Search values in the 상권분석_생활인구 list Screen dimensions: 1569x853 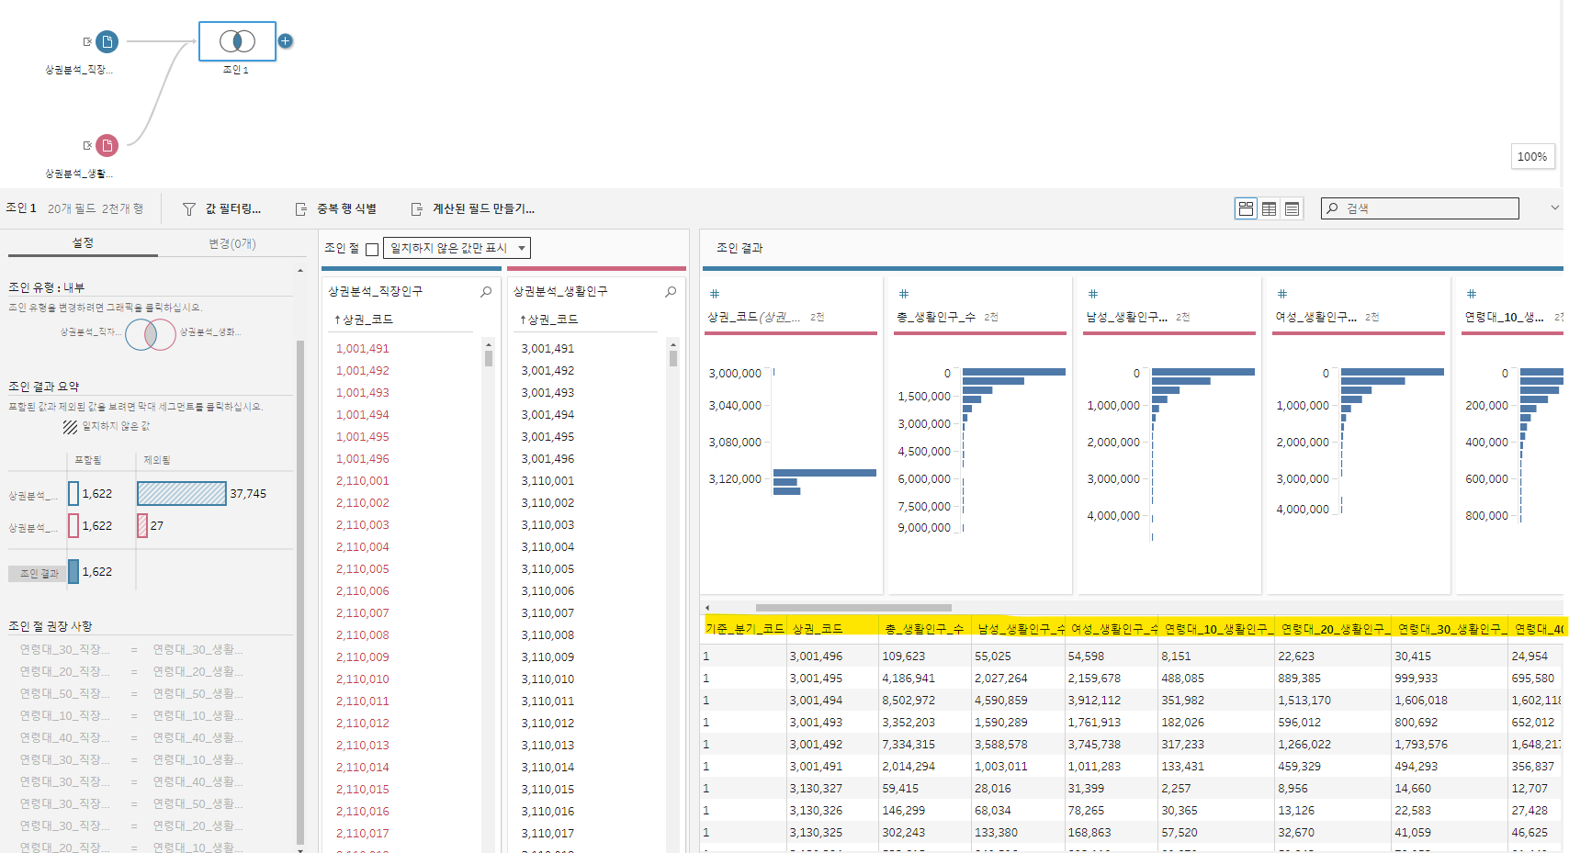tap(671, 291)
